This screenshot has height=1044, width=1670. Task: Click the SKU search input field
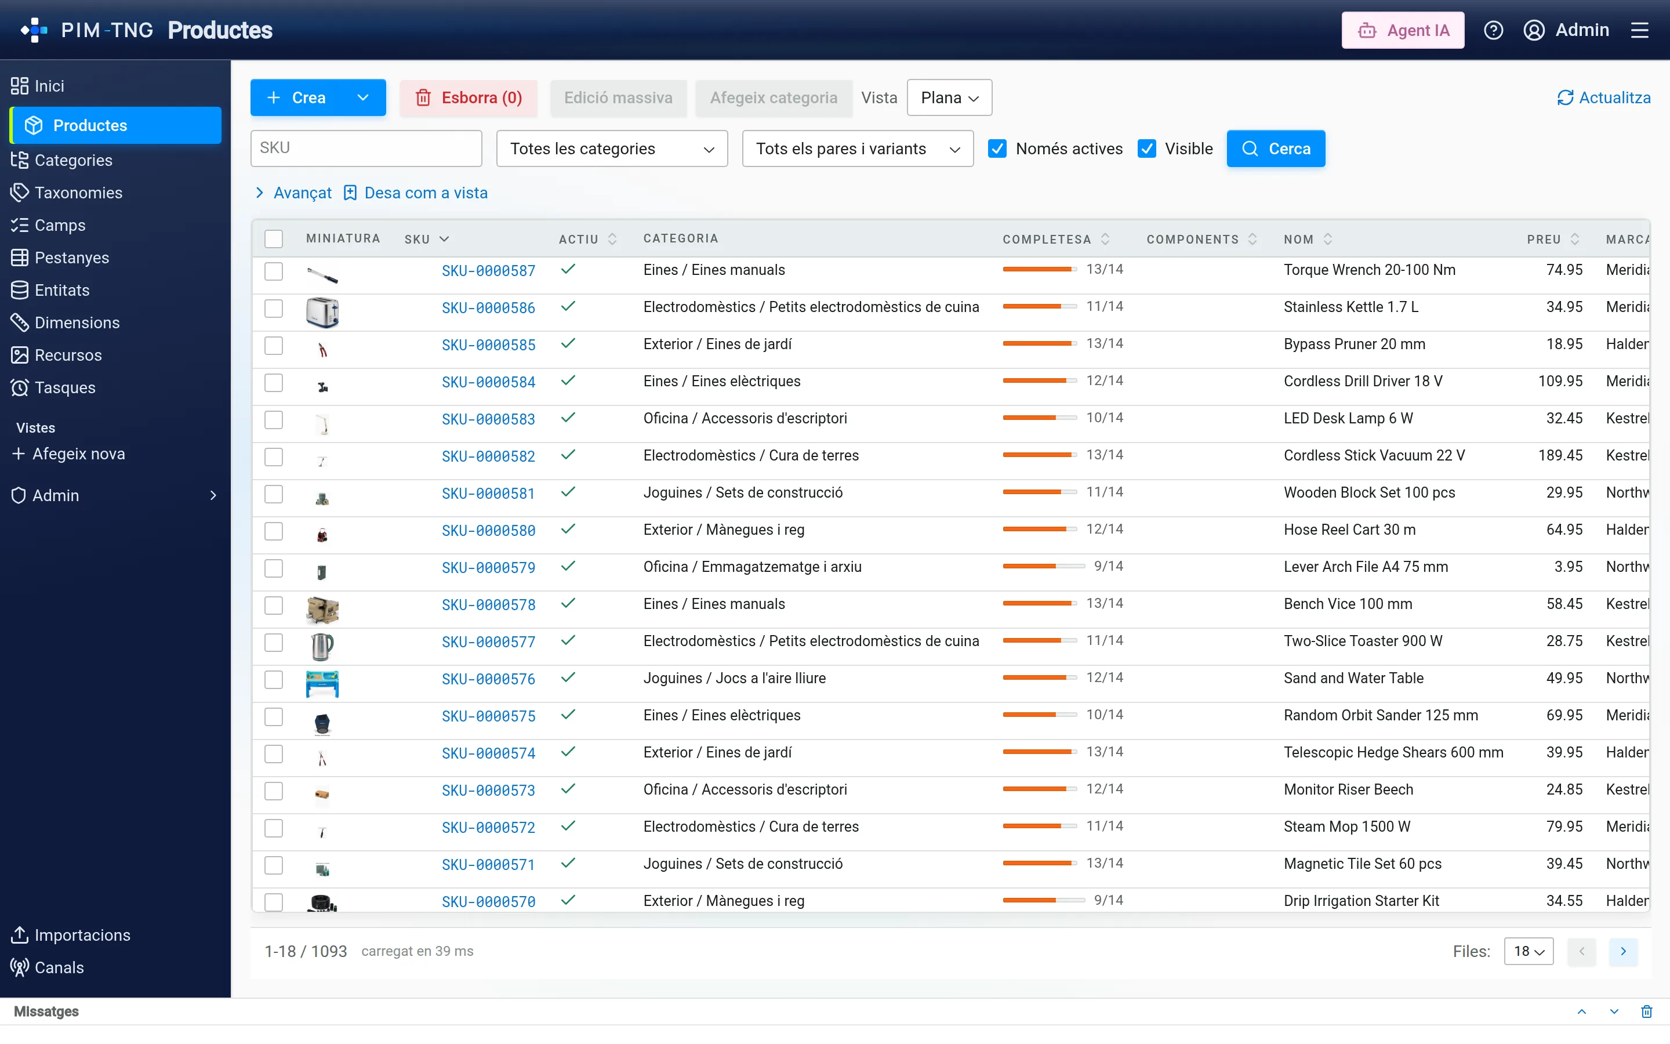(x=366, y=148)
